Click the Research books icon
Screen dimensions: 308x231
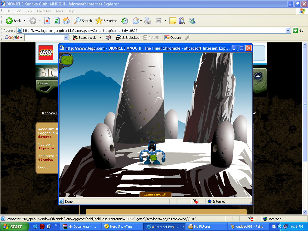coord(182,21)
